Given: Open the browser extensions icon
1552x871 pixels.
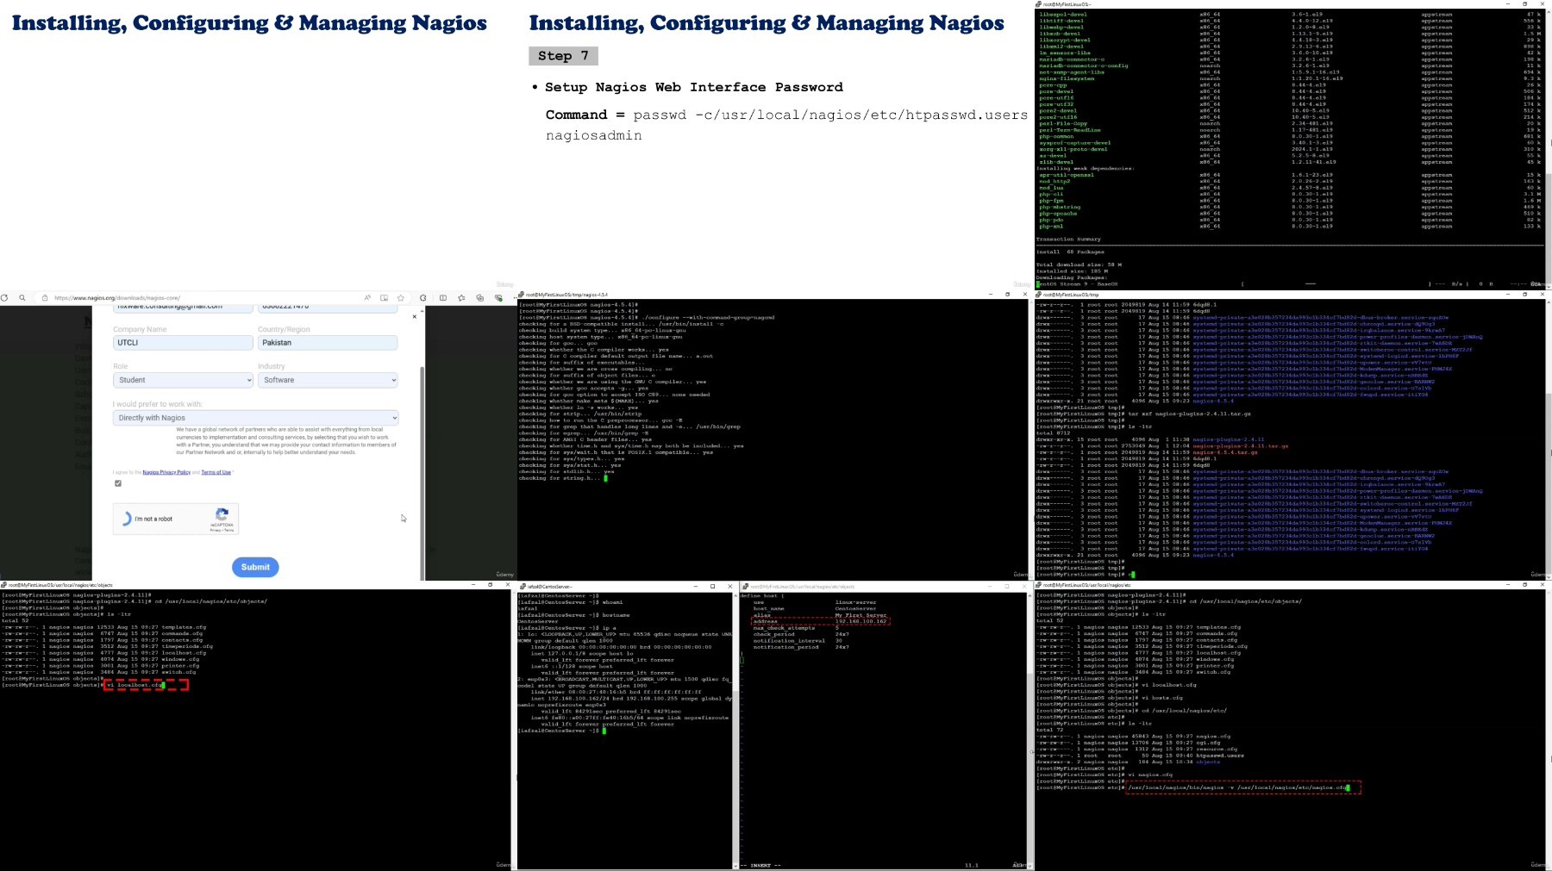Looking at the screenshot, I should tap(422, 298).
